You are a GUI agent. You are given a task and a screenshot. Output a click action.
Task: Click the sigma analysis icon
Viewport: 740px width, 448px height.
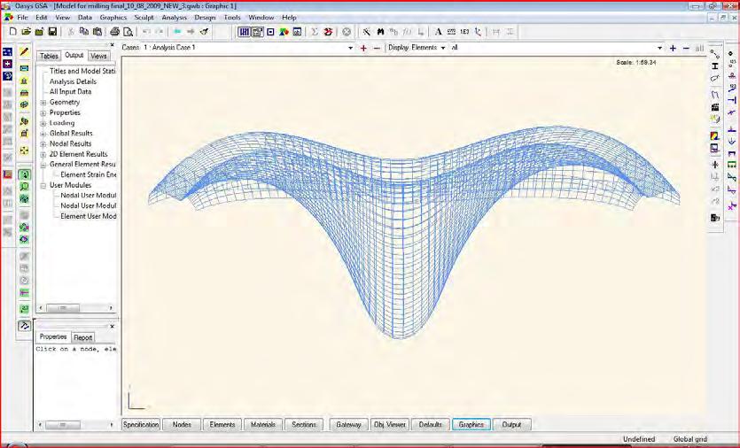(x=313, y=31)
